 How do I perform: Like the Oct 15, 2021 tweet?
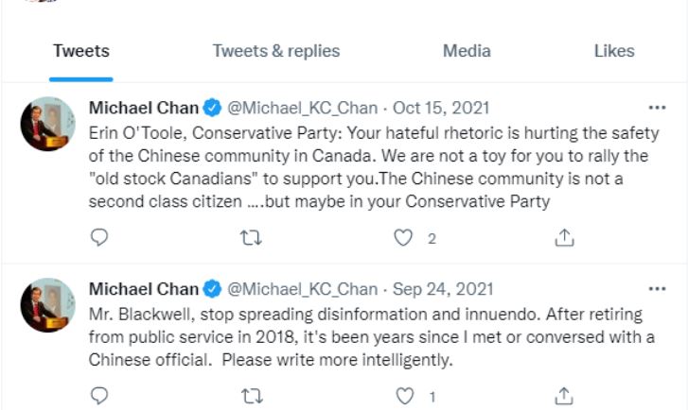pyautogui.click(x=403, y=237)
